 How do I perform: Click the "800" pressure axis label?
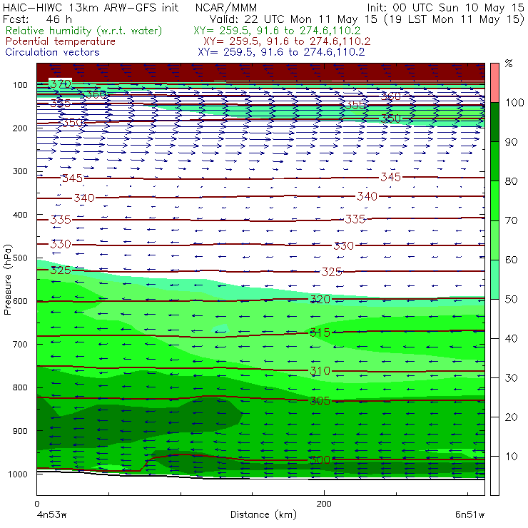pyautogui.click(x=20, y=387)
